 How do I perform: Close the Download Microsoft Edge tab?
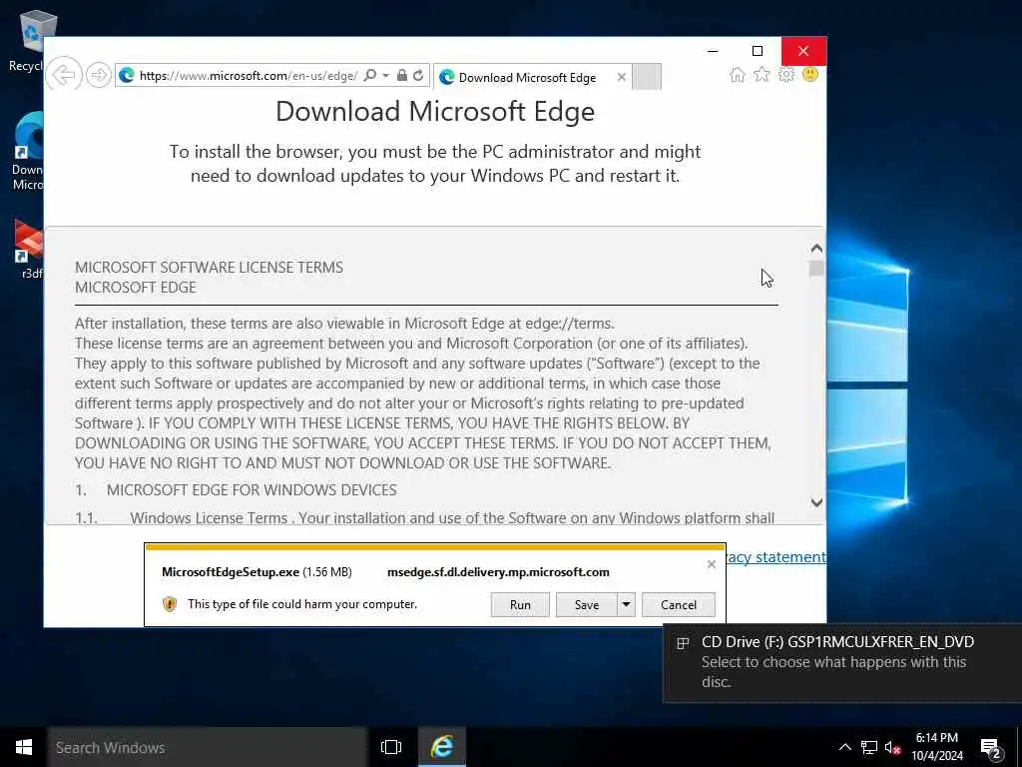[x=621, y=77]
